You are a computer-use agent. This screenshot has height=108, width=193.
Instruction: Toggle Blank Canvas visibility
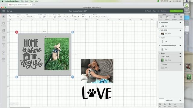pyautogui.click(x=180, y=100)
